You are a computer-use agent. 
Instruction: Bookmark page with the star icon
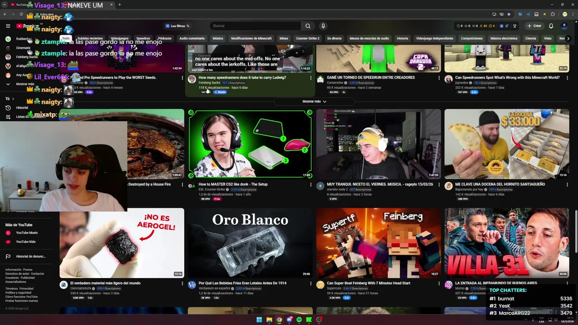click(509, 14)
